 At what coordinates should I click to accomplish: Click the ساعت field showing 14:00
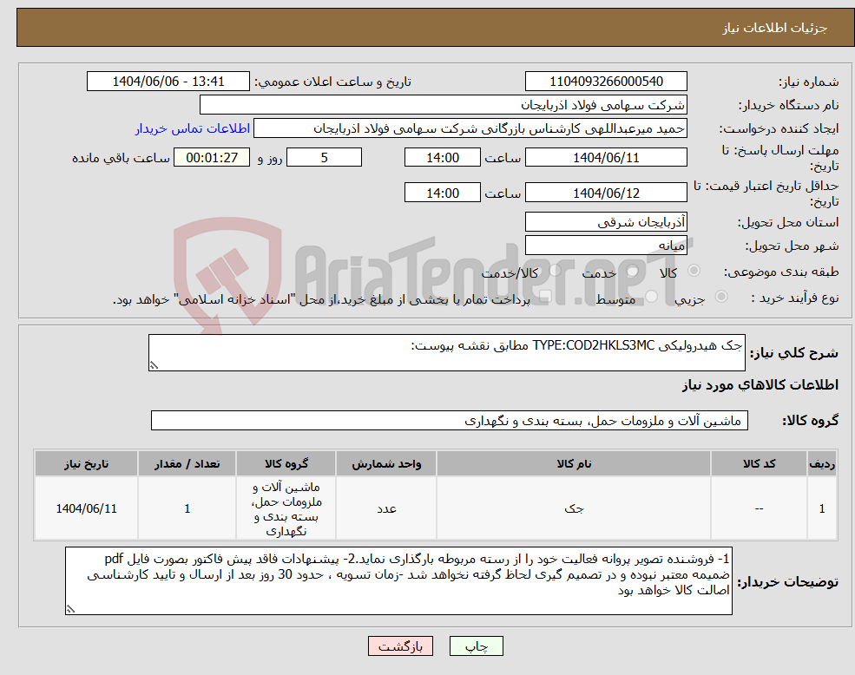pyautogui.click(x=443, y=157)
